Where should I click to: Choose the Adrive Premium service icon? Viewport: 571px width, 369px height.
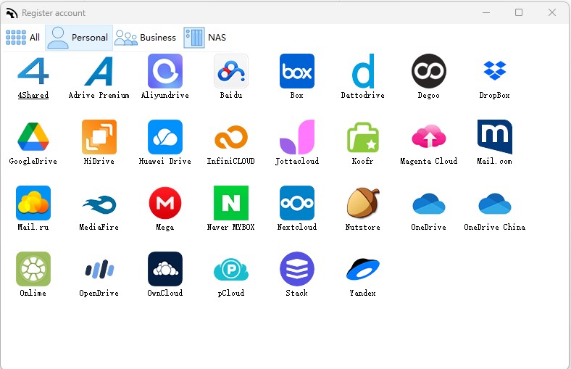point(99,71)
